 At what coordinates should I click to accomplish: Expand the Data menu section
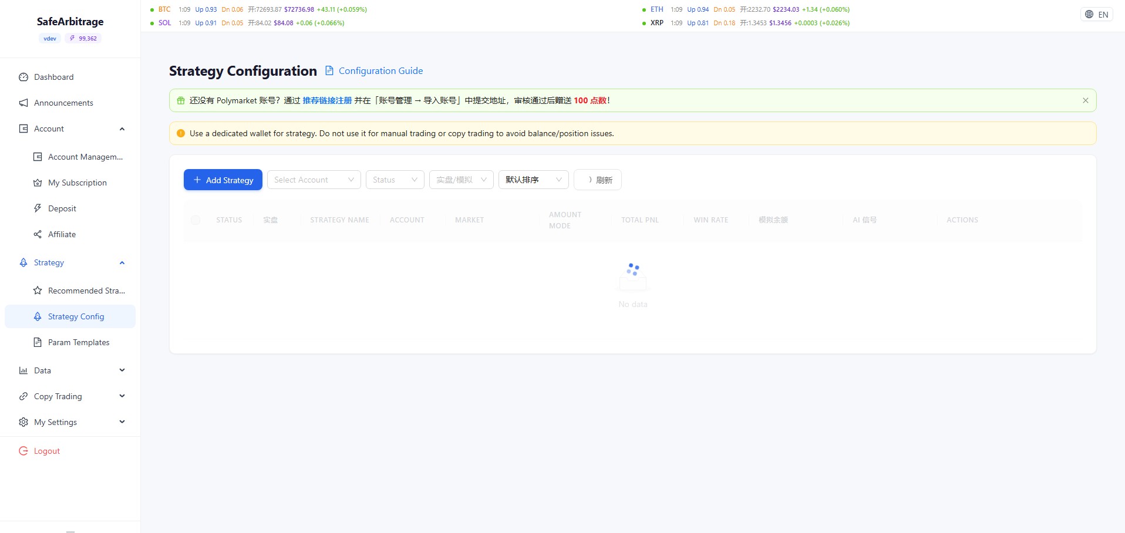click(x=122, y=370)
